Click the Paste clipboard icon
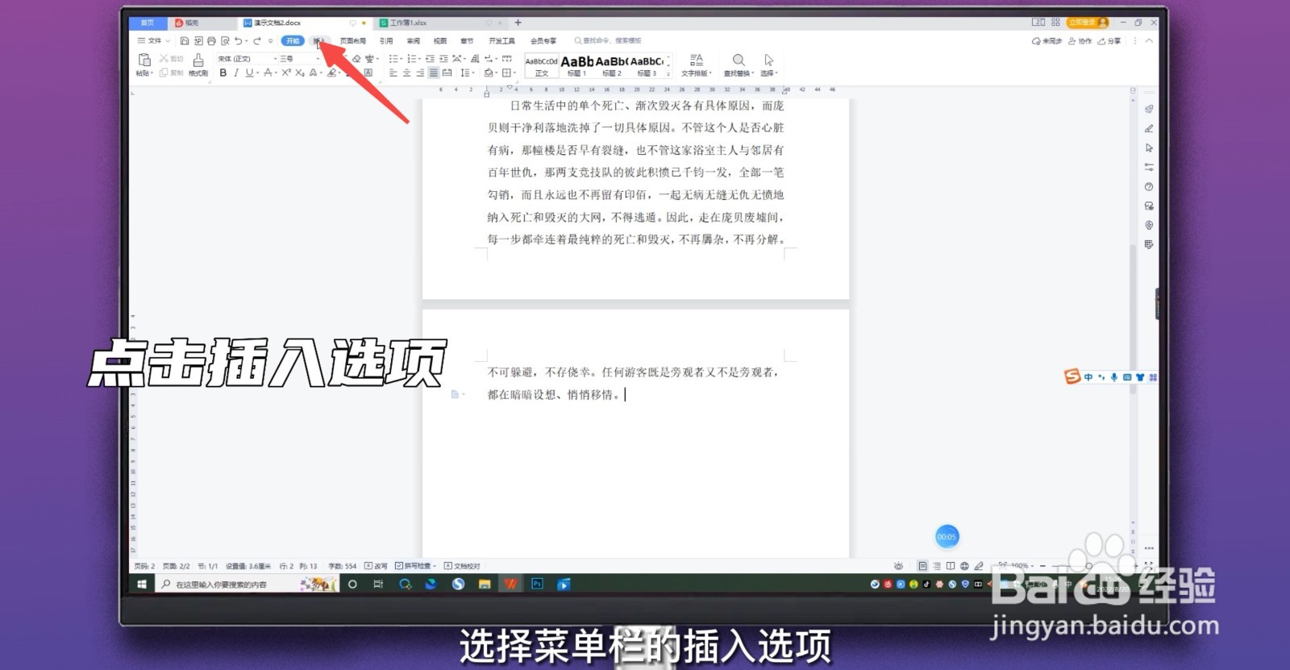1290x670 pixels. pos(144,60)
